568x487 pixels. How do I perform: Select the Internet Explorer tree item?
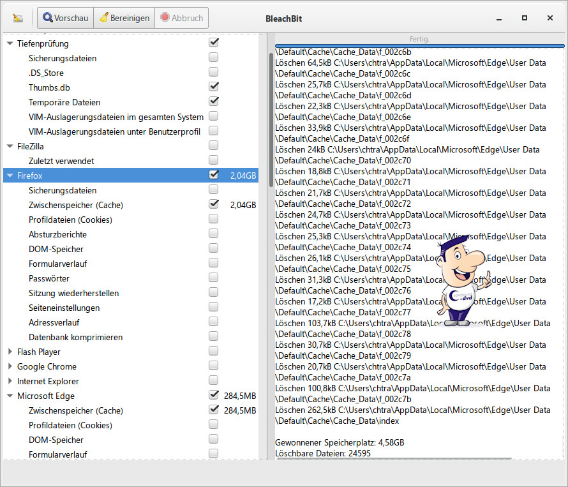48,381
